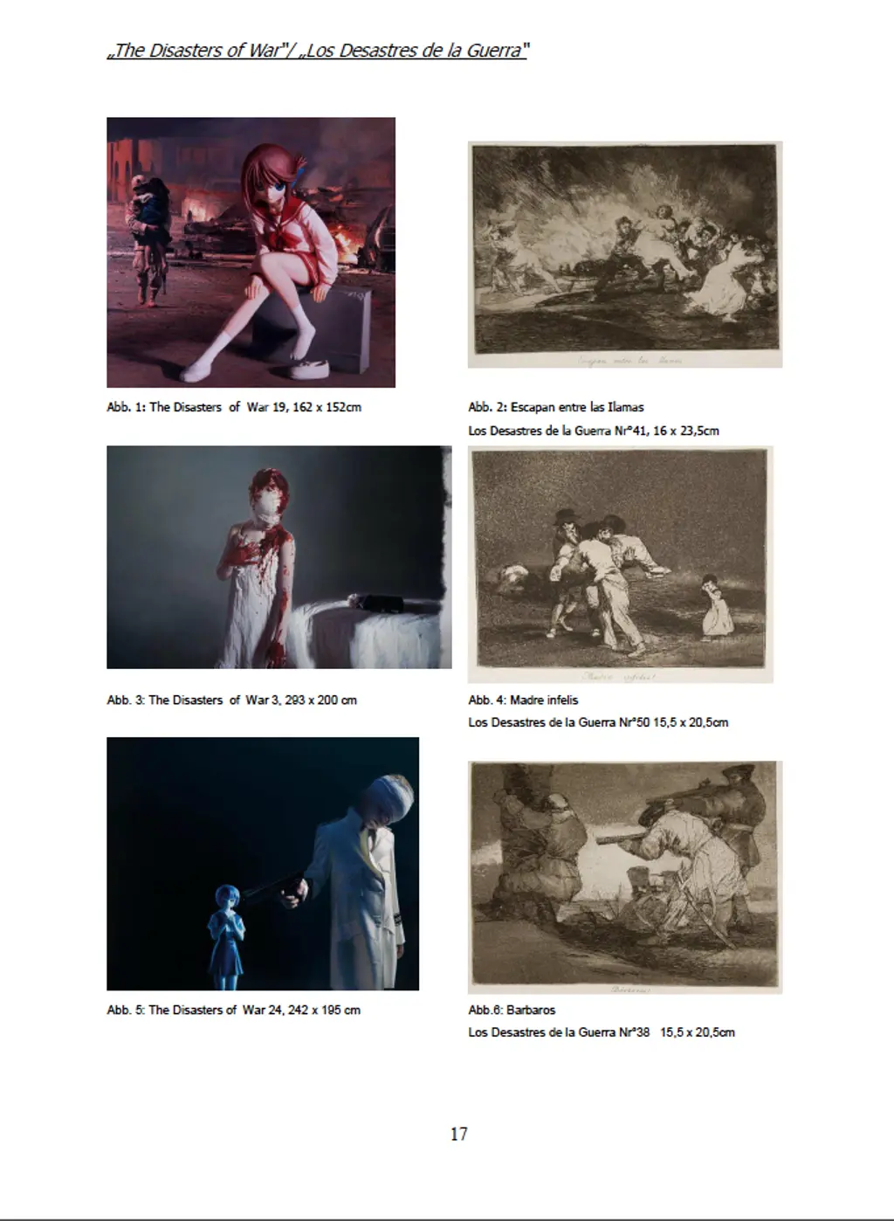Click the small blue doll figure in image five
The width and height of the screenshot is (894, 1221).
pos(223,936)
